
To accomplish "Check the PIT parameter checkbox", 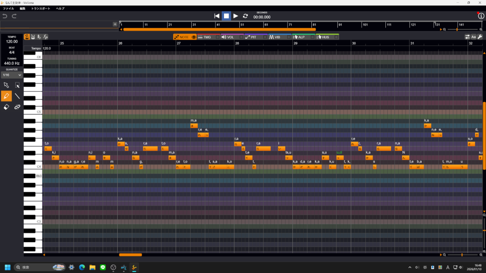I will point(265,37).
